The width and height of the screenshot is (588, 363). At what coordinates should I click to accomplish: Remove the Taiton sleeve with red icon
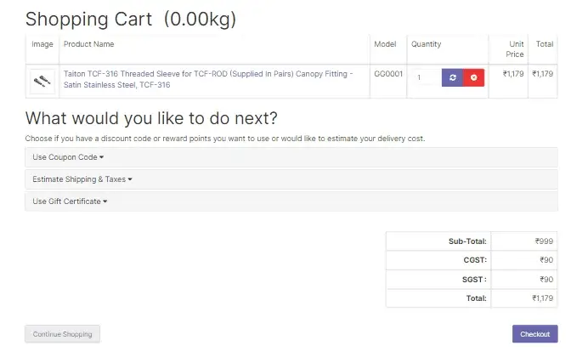coord(473,77)
